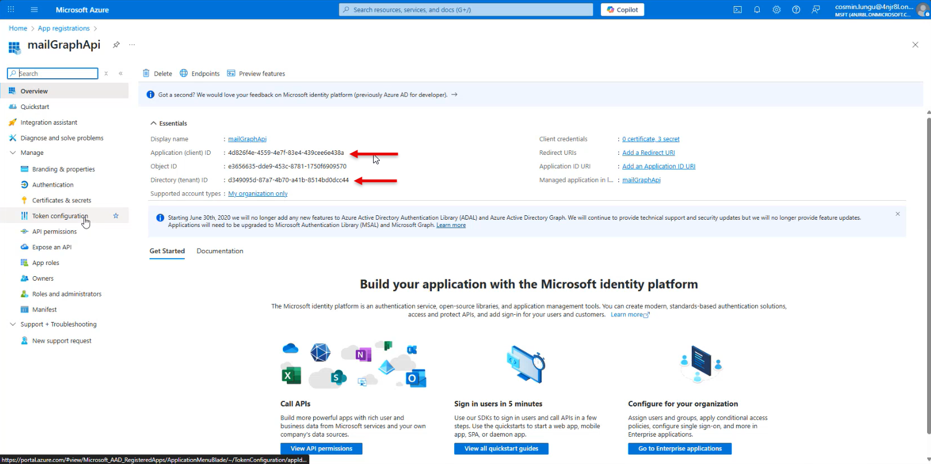Switch to the Documentation tab
931x464 pixels.
220,251
